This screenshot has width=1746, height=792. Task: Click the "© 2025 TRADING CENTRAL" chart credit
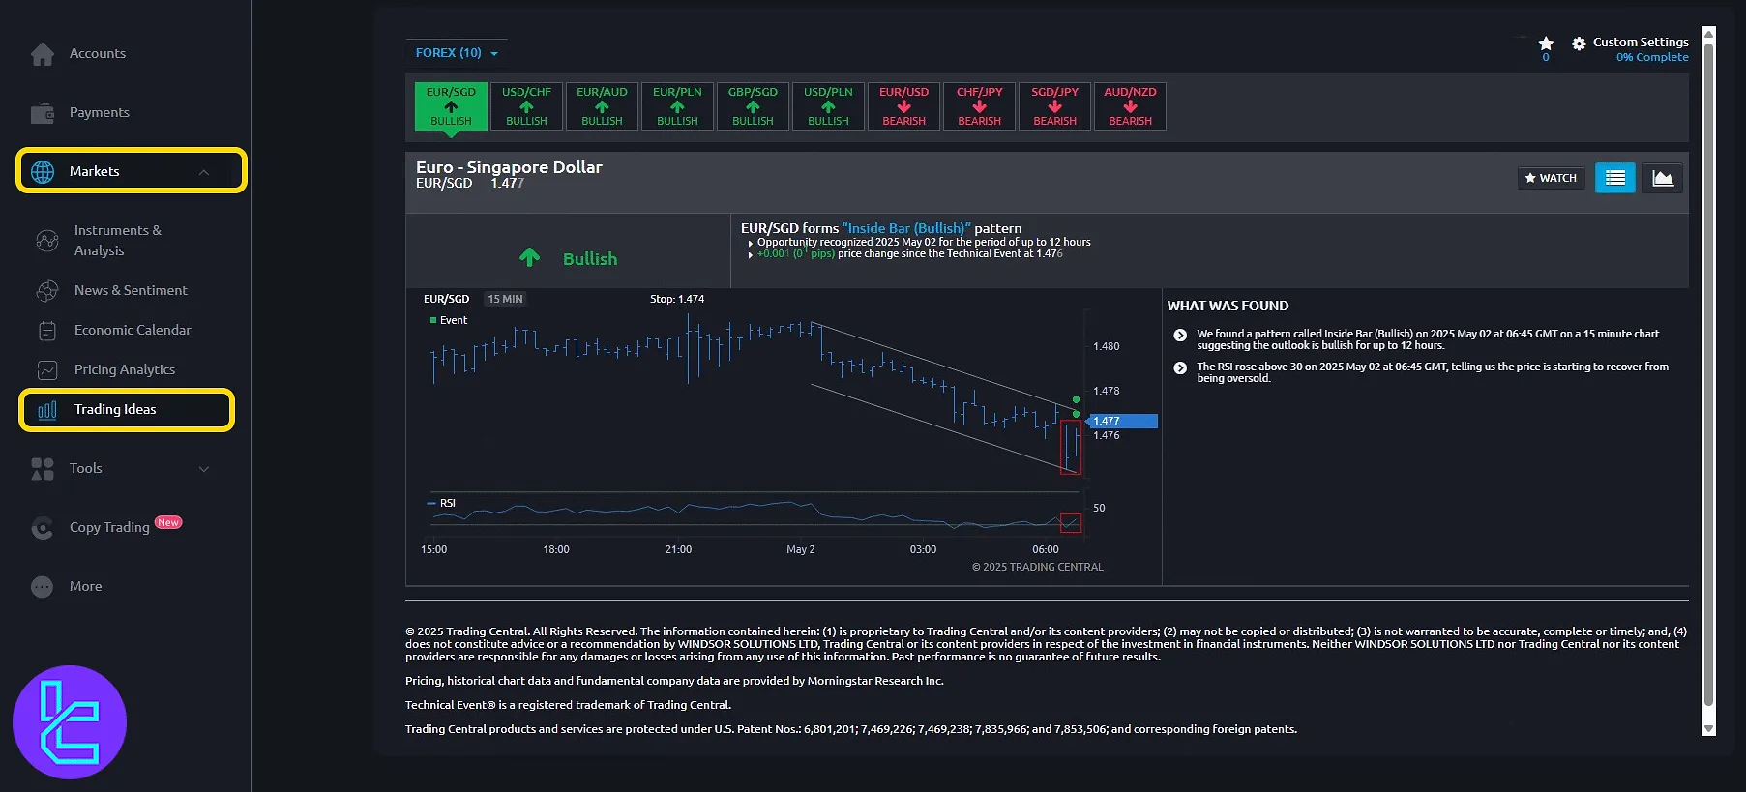[x=1038, y=568]
